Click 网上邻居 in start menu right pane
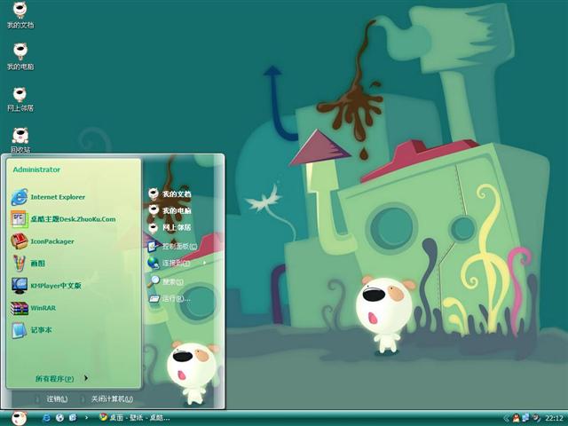This screenshot has height=426, width=568. point(170,227)
